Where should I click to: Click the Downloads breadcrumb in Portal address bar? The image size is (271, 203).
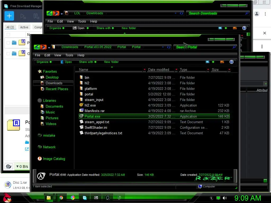pyautogui.click(x=70, y=47)
